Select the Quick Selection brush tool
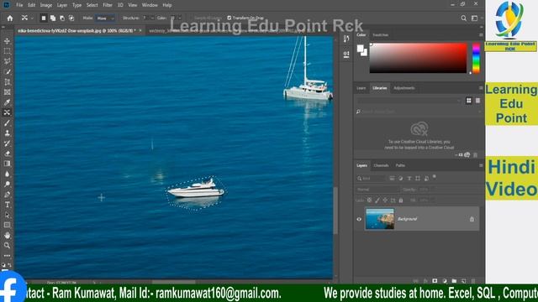 point(7,72)
